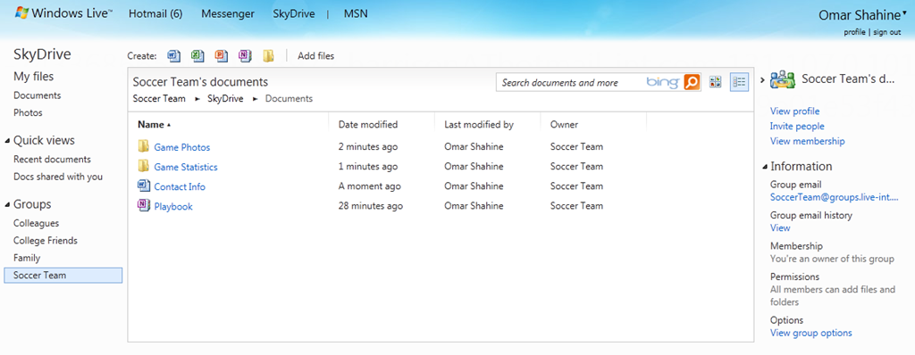Open the Soccer Team group icon
Screen dimensions: 915x355
click(783, 79)
